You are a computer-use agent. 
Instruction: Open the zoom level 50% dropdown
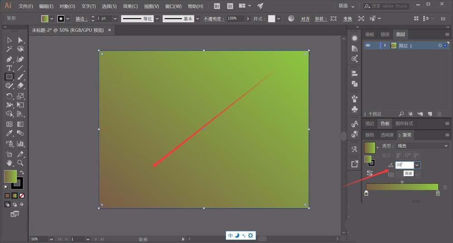(52, 239)
